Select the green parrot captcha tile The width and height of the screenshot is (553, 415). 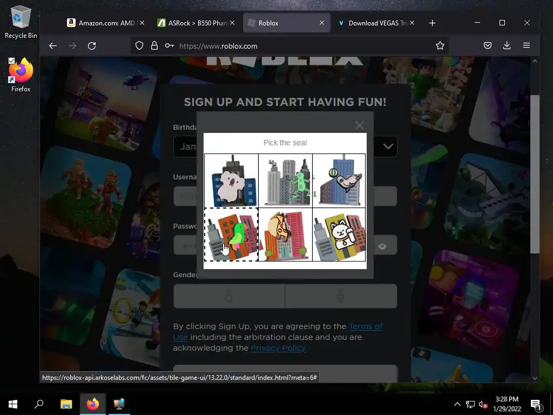[231, 235]
